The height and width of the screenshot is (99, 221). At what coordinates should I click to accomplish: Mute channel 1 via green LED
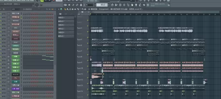pyautogui.click(x=1, y=14)
